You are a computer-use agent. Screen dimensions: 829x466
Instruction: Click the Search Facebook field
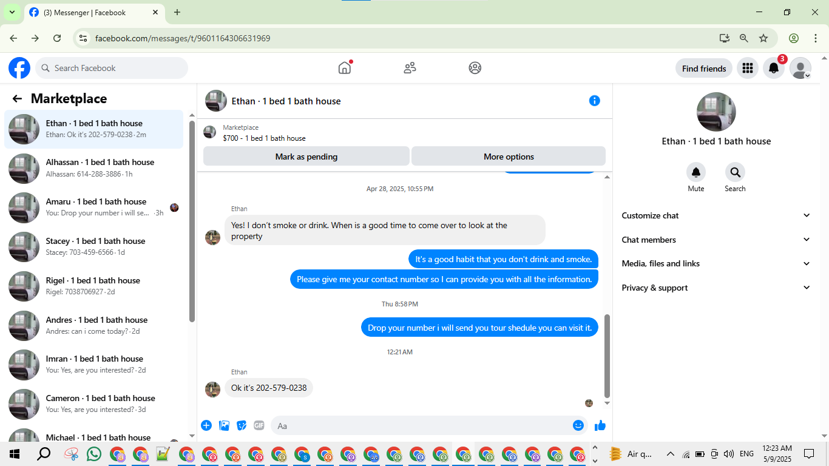112,68
